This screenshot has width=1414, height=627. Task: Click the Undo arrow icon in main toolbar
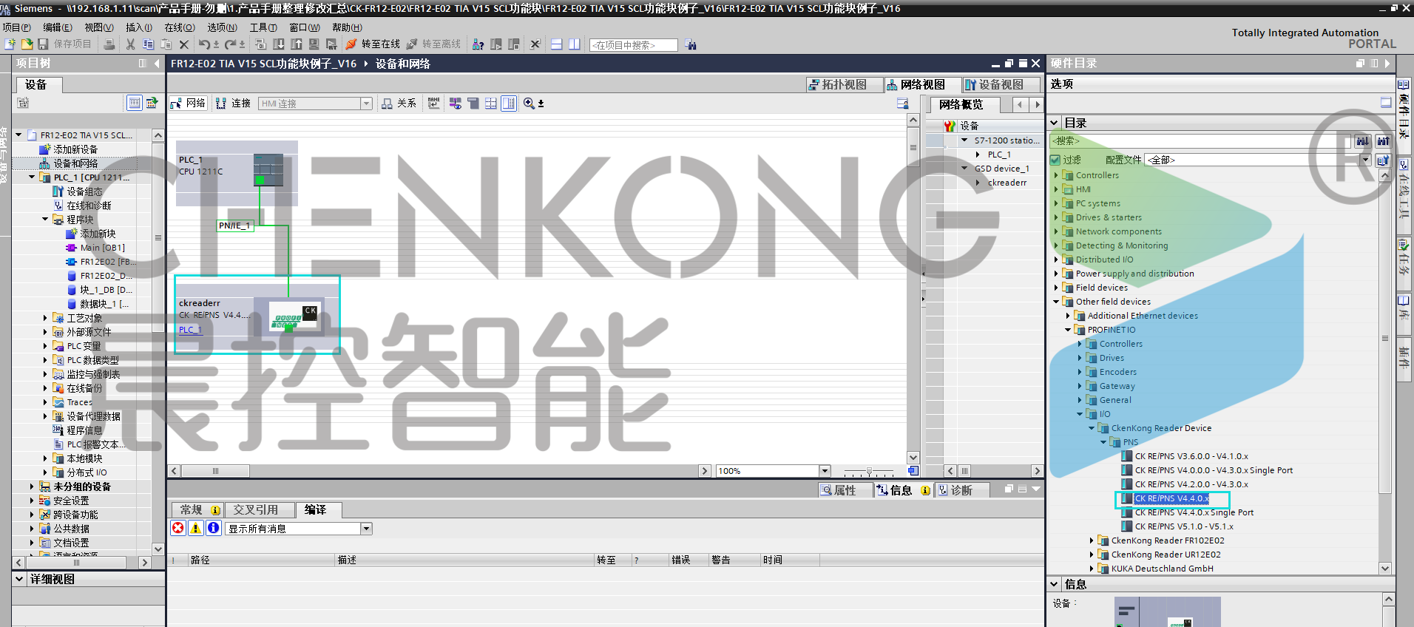tap(204, 44)
